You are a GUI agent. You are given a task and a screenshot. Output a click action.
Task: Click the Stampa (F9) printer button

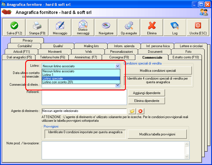(x=37, y=28)
